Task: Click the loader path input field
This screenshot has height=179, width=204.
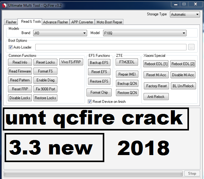Action: [x=111, y=47]
